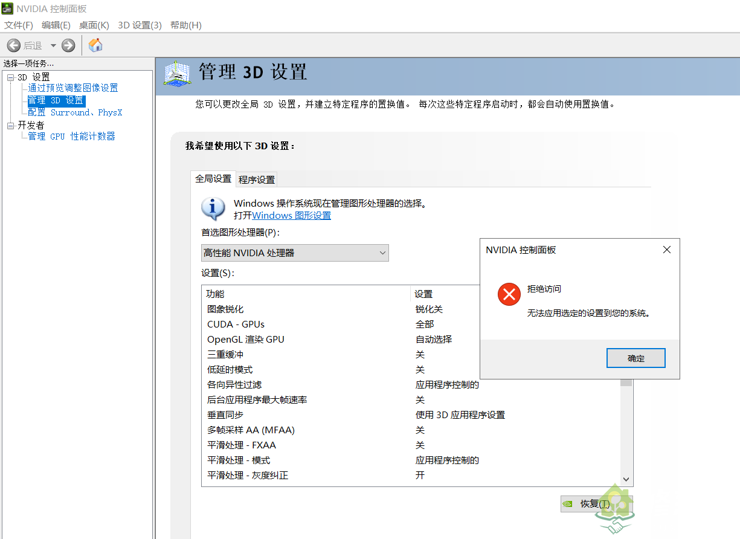Collapse the 3D 设置 tree branch
Image resolution: width=740 pixels, height=539 pixels.
[10, 77]
